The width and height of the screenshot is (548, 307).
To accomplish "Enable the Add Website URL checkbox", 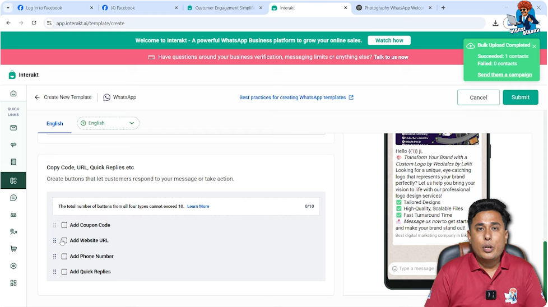I will point(64,241).
